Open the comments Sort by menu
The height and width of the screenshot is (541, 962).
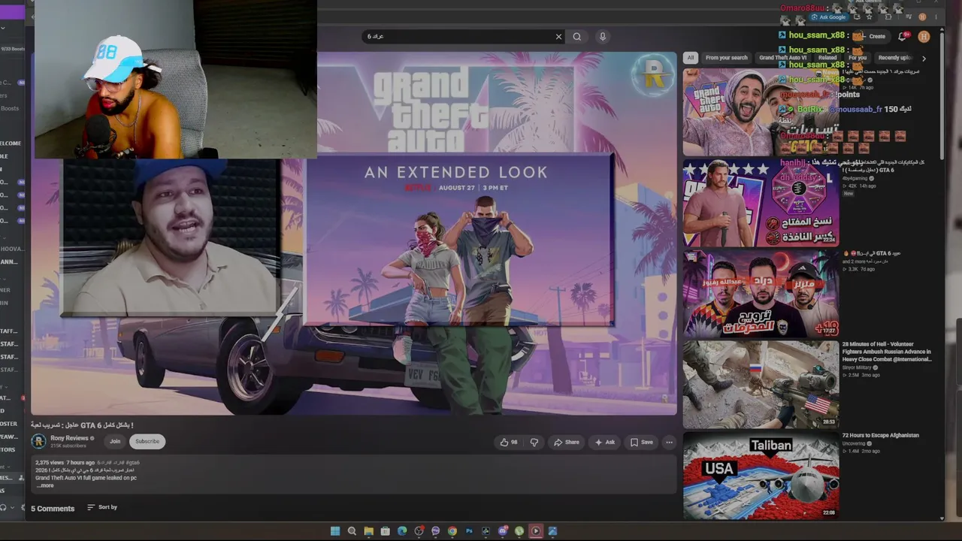click(x=102, y=507)
